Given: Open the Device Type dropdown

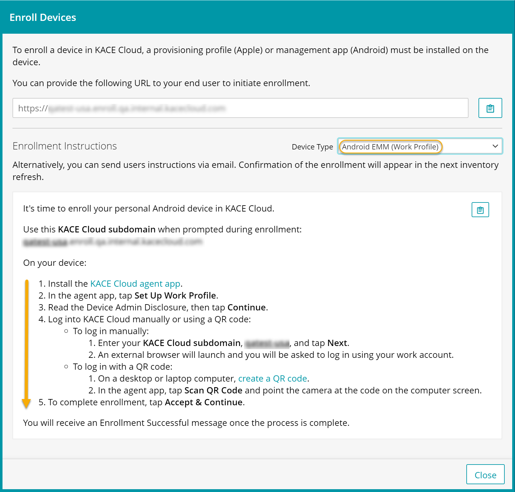Looking at the screenshot, I should tap(420, 146).
